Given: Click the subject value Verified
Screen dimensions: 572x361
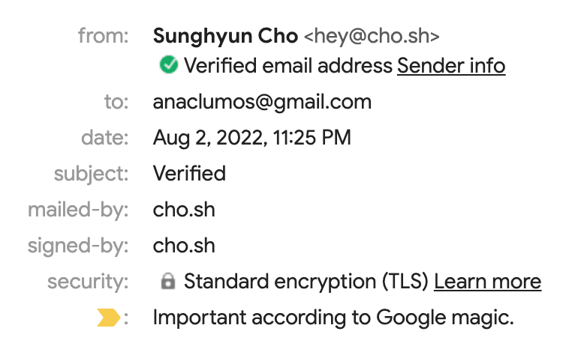Looking at the screenshot, I should pos(189,174).
